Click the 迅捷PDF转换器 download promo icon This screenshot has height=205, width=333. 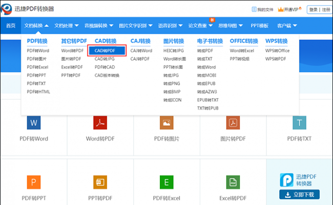coord(286,180)
